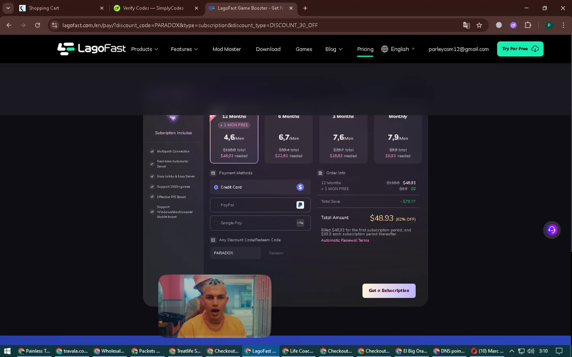The height and width of the screenshot is (357, 572).
Task: Click the discount code section icon
Action: [213, 240]
